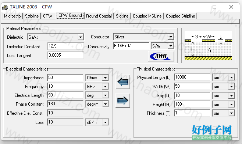The image size is (242, 144).
Task: Expand the Conductor Silver dropdown
Action: [171, 37]
